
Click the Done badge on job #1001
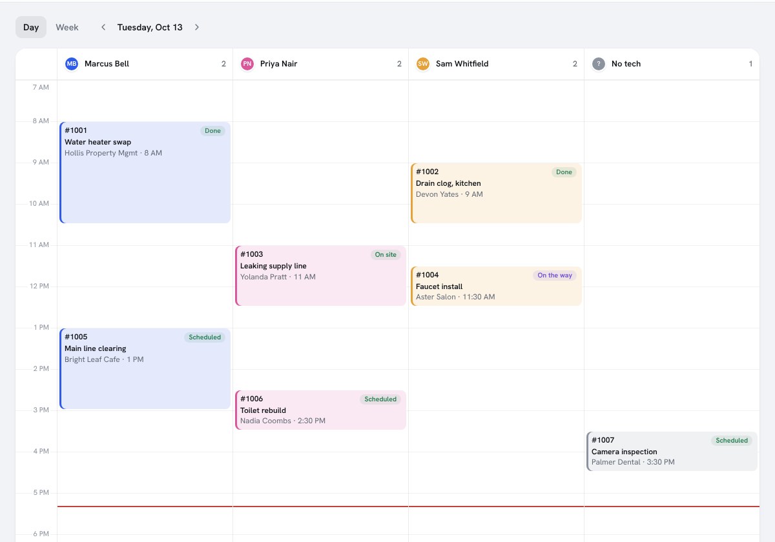(x=212, y=131)
